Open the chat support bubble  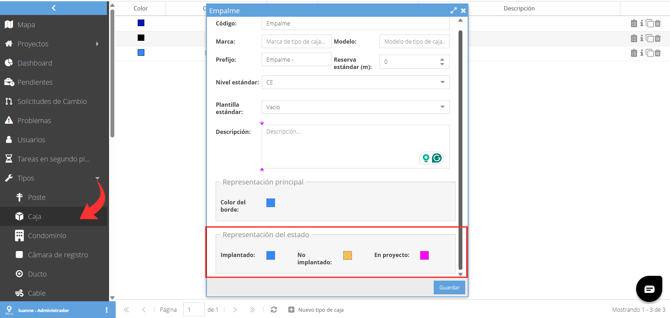pyautogui.click(x=649, y=289)
